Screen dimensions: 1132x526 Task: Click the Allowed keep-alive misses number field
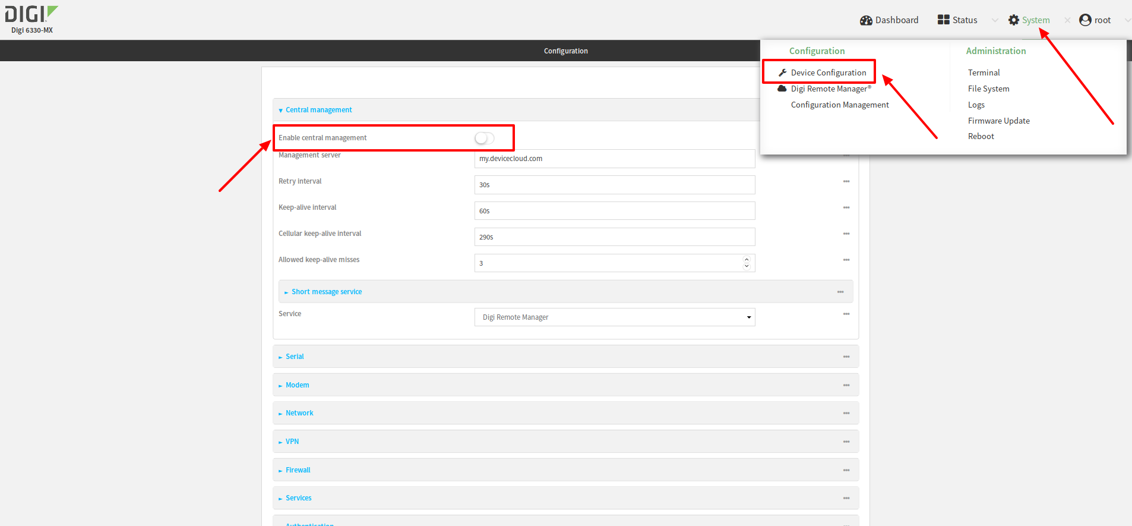615,263
